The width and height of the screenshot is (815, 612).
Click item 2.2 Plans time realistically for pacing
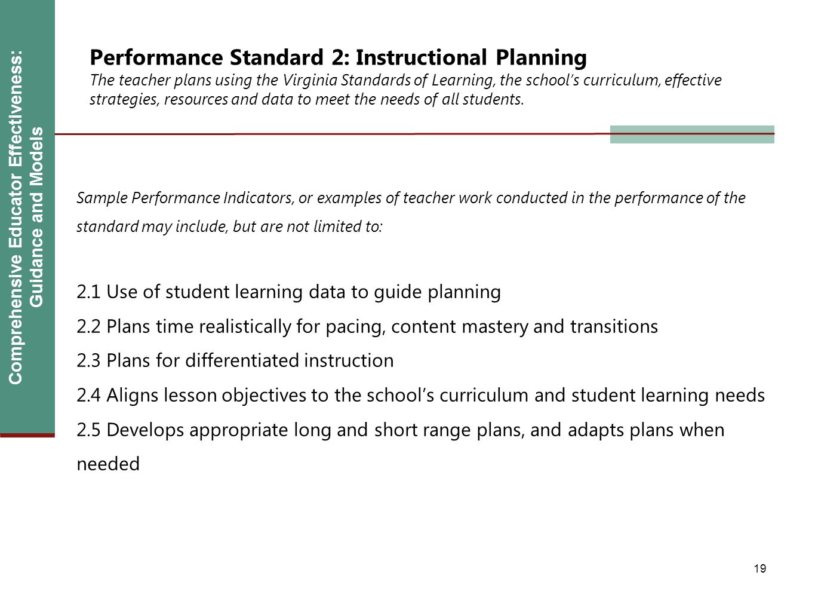(x=368, y=327)
